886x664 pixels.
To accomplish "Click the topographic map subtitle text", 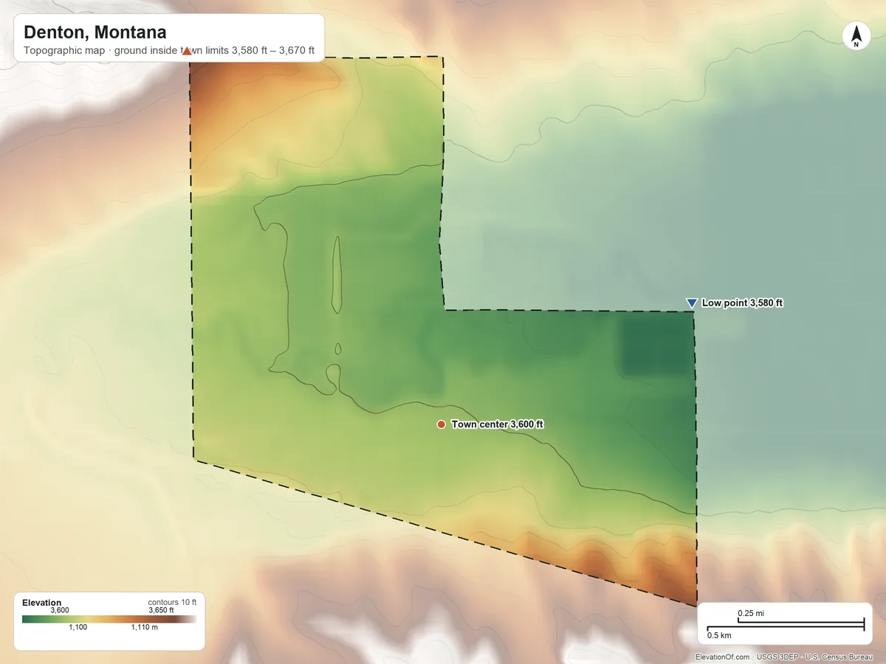I will (x=169, y=51).
